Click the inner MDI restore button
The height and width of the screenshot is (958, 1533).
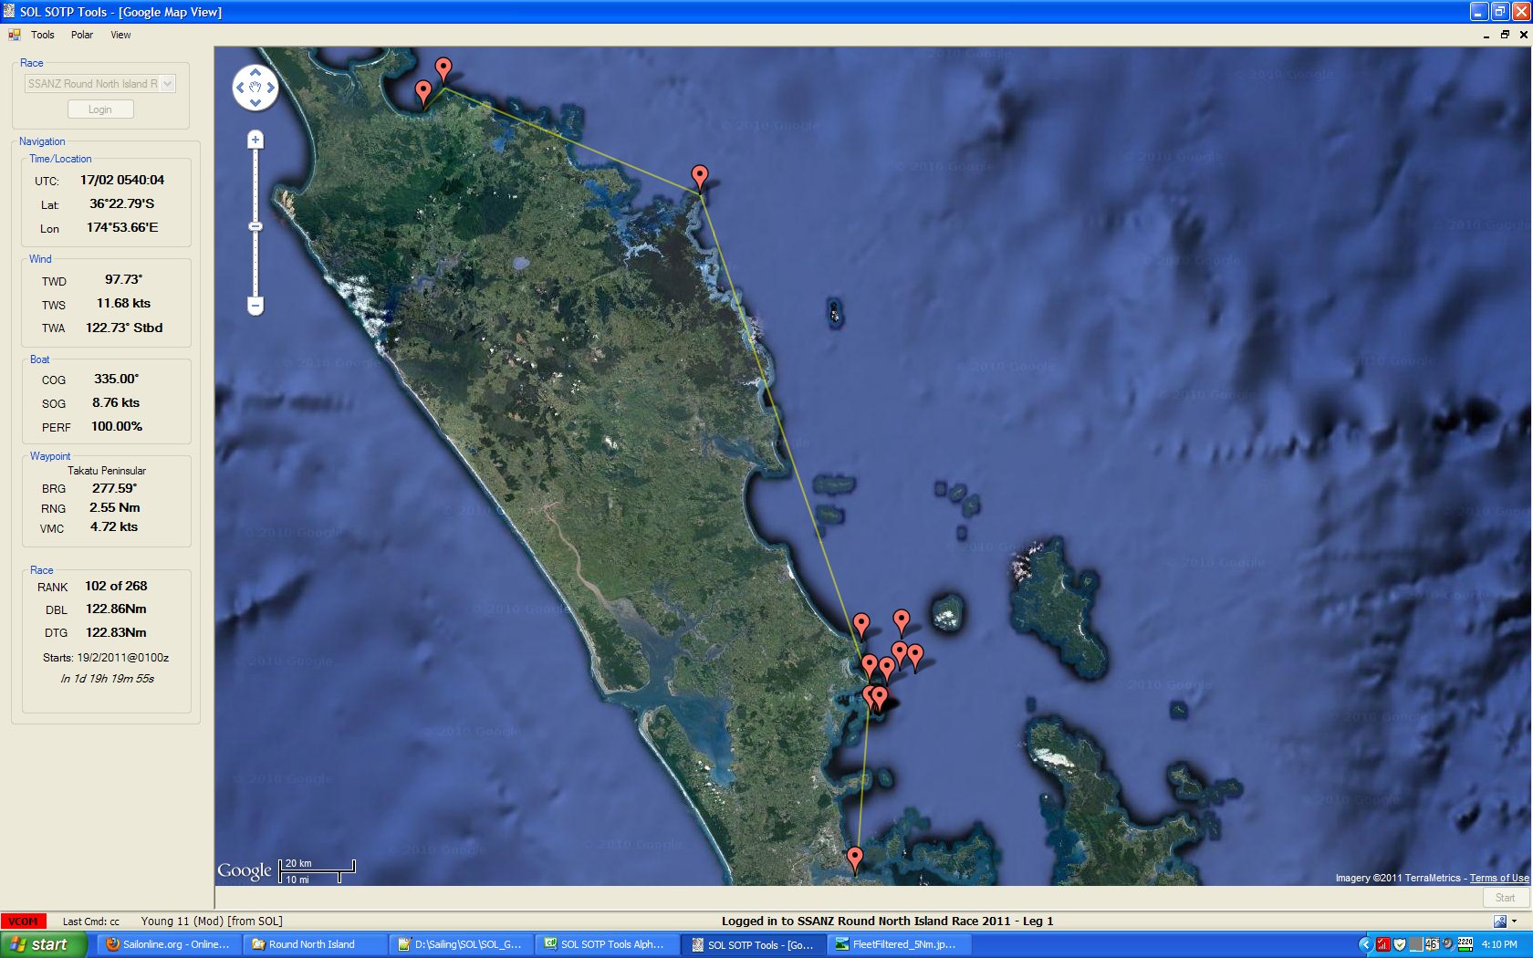[1505, 35]
